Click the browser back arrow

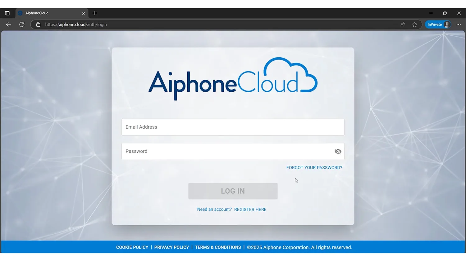tap(9, 24)
